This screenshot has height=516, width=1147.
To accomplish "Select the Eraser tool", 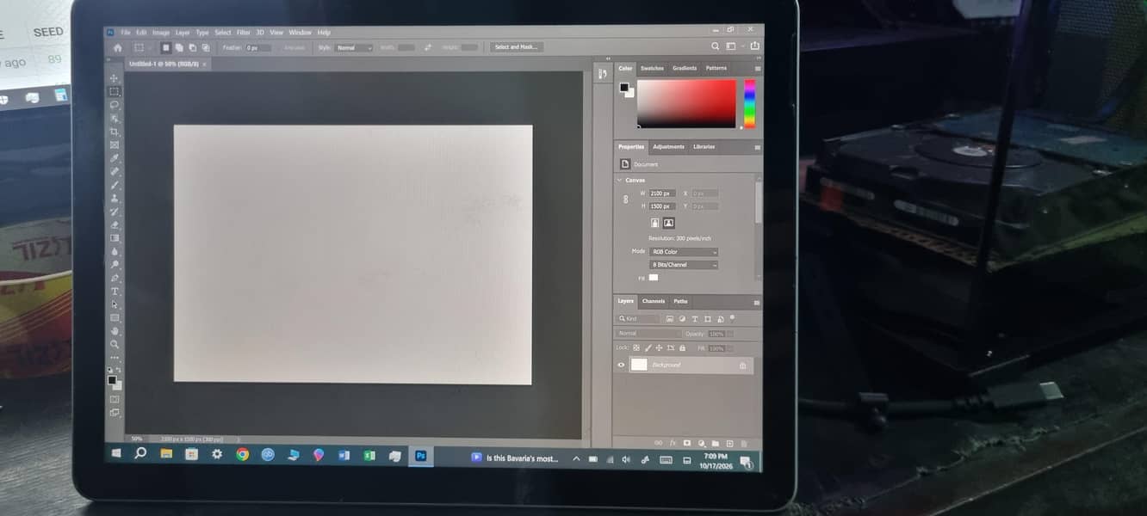I will pyautogui.click(x=114, y=224).
